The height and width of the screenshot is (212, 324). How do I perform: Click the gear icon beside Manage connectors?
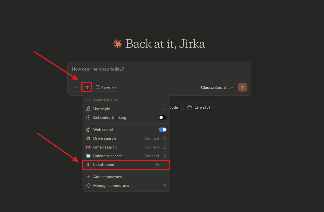pyautogui.click(x=88, y=186)
